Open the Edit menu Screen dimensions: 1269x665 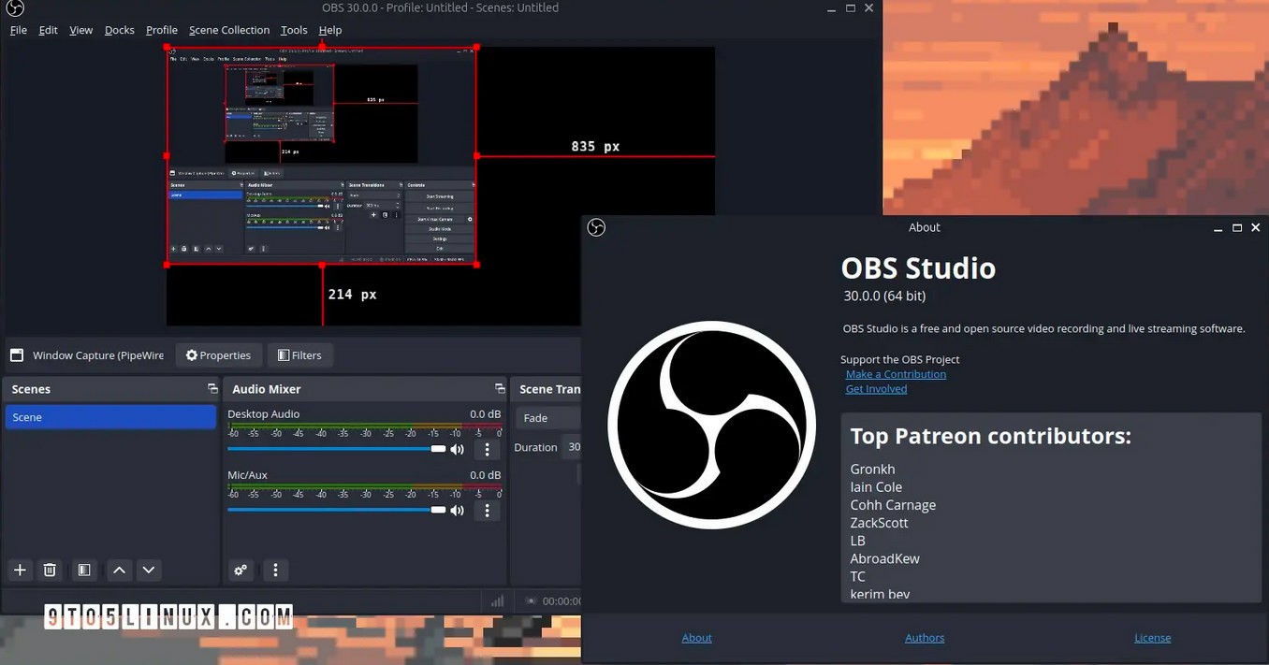48,30
